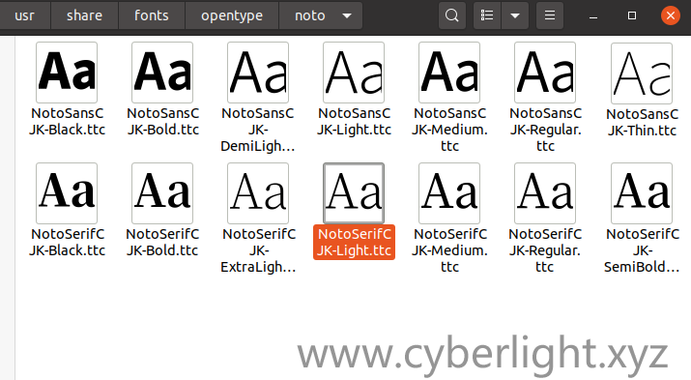Close the file manager window

[671, 15]
